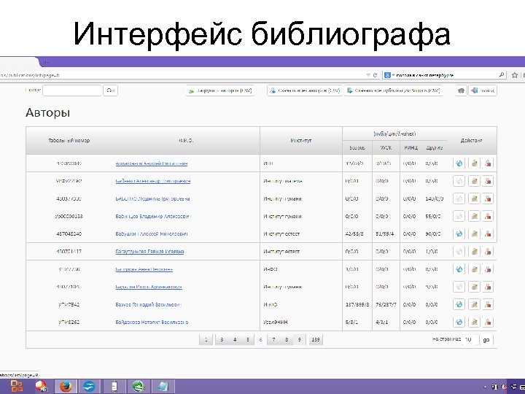Click table number cell УТИ7542
525x394 pixels.
click(x=69, y=304)
